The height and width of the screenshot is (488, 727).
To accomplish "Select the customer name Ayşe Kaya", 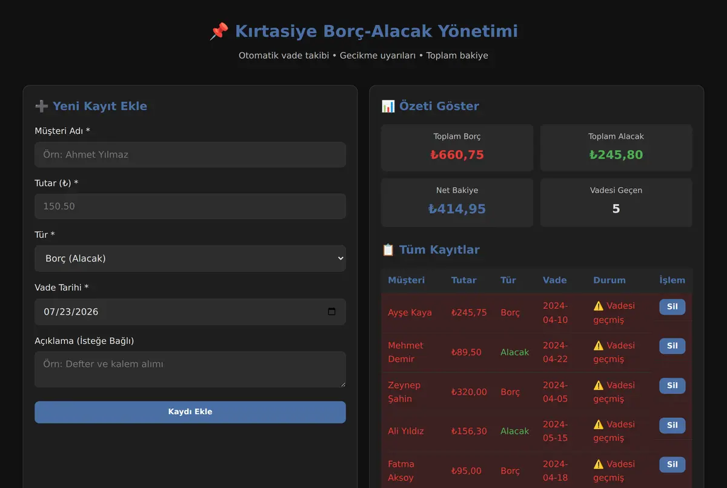I will [x=410, y=313].
